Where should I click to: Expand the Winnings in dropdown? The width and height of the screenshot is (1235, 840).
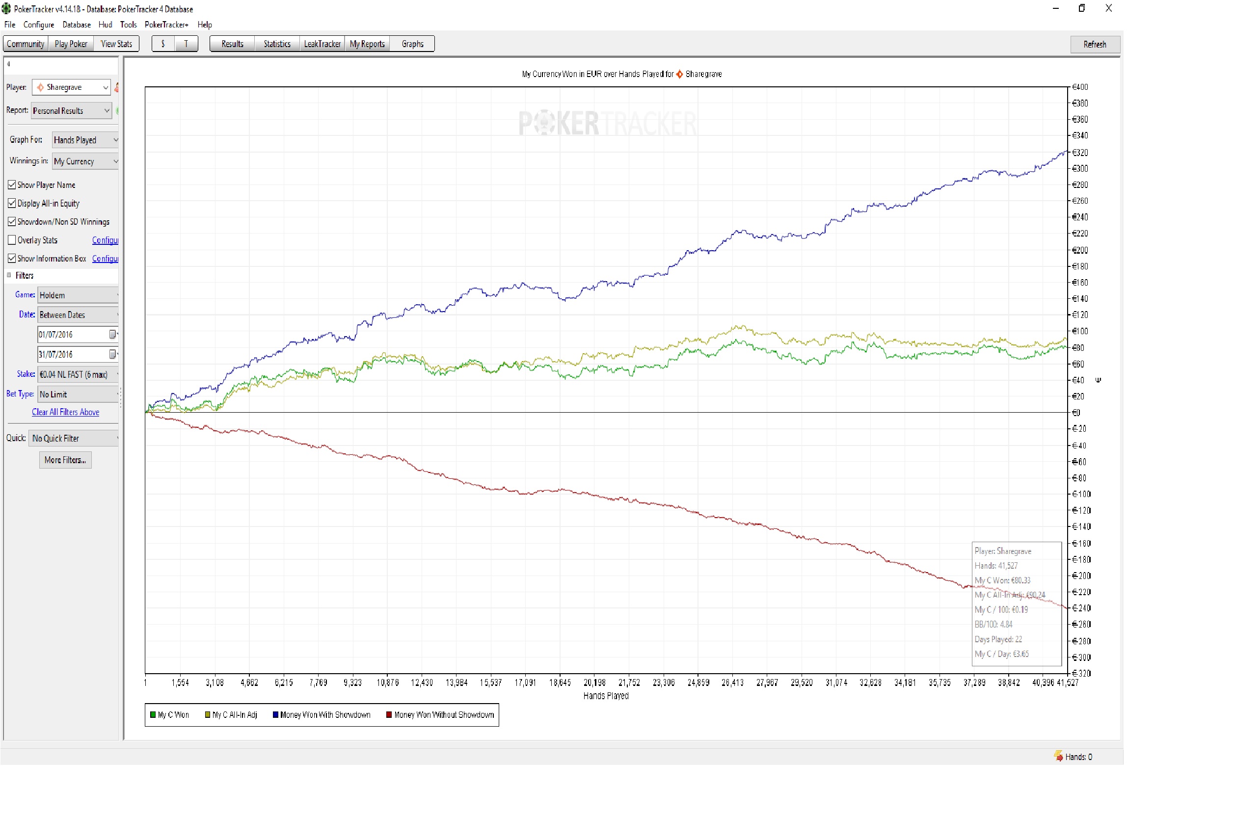click(85, 161)
